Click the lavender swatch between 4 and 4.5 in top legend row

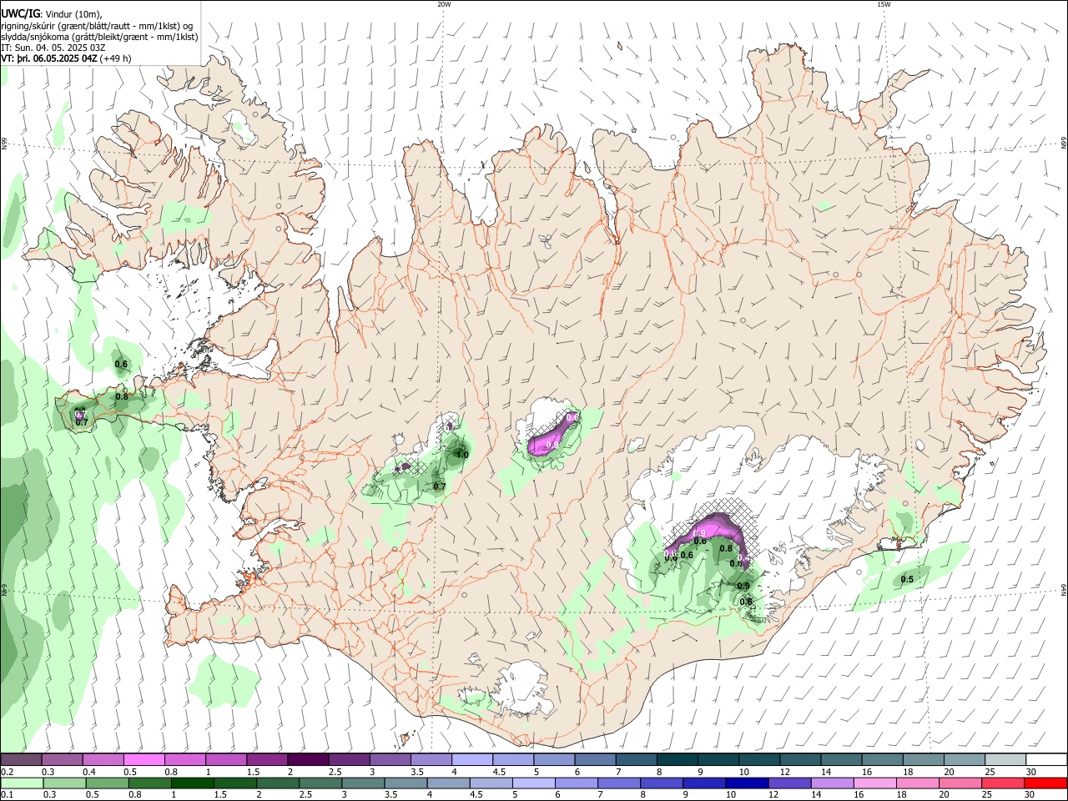coord(472,760)
